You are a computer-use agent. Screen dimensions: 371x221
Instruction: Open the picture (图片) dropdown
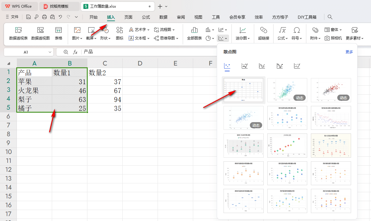point(77,38)
